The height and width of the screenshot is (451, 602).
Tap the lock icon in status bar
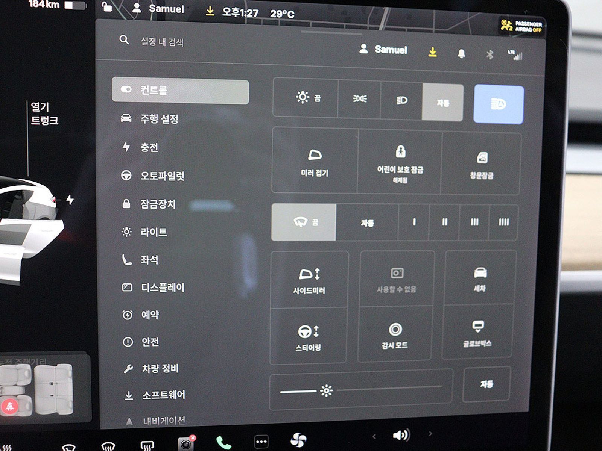coord(107,7)
